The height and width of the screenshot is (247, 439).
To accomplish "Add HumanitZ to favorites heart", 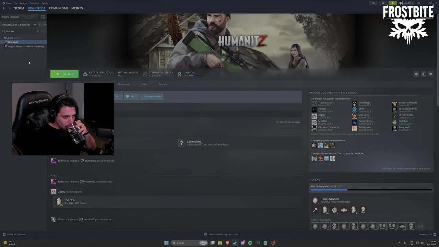I will (431, 74).
